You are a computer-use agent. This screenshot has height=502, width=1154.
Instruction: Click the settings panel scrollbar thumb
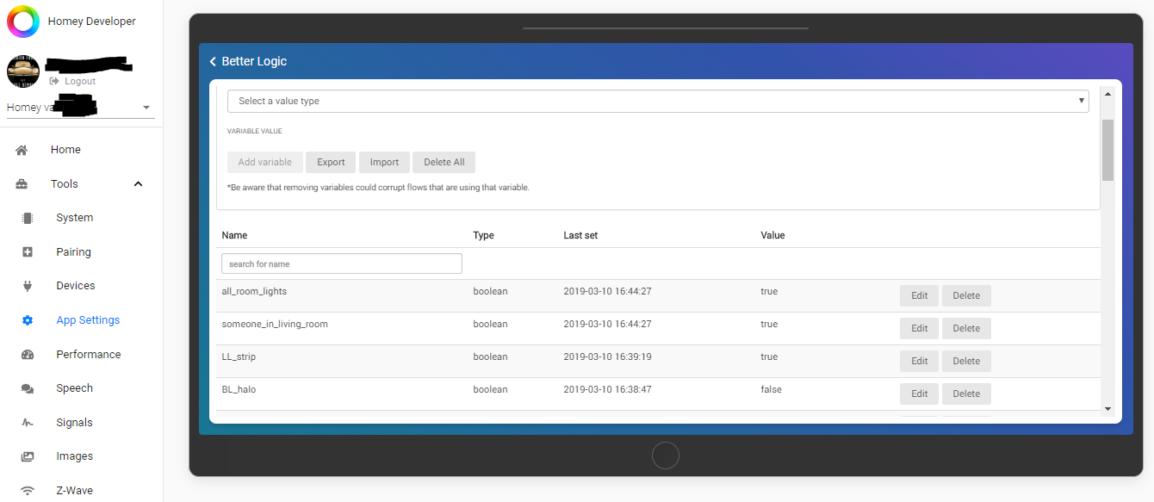click(x=1107, y=150)
